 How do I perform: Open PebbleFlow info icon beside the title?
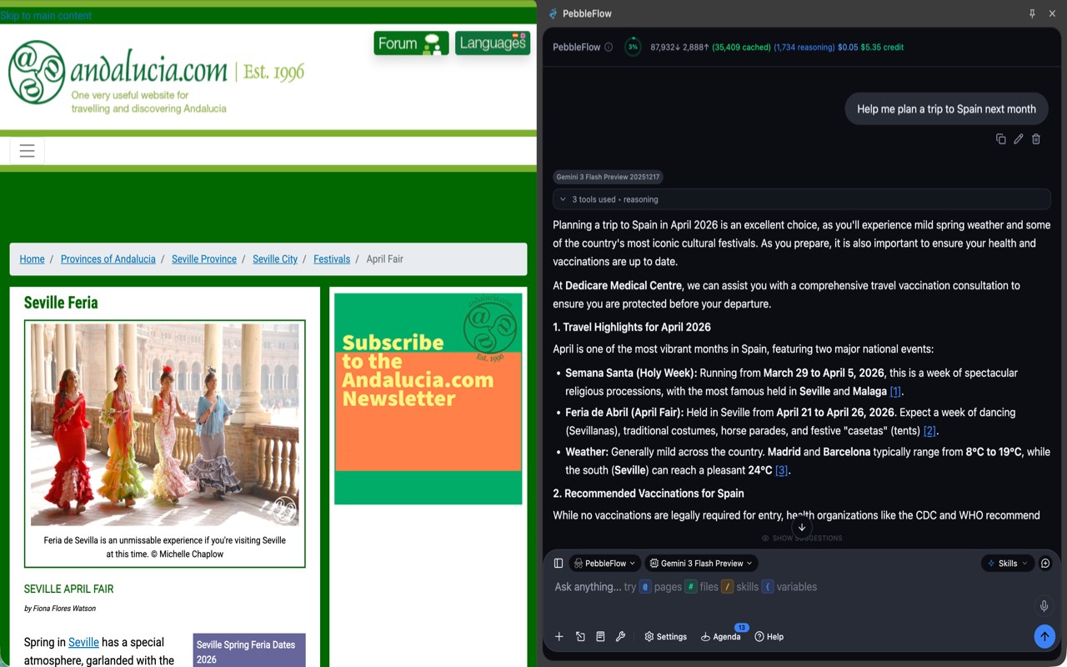click(609, 48)
